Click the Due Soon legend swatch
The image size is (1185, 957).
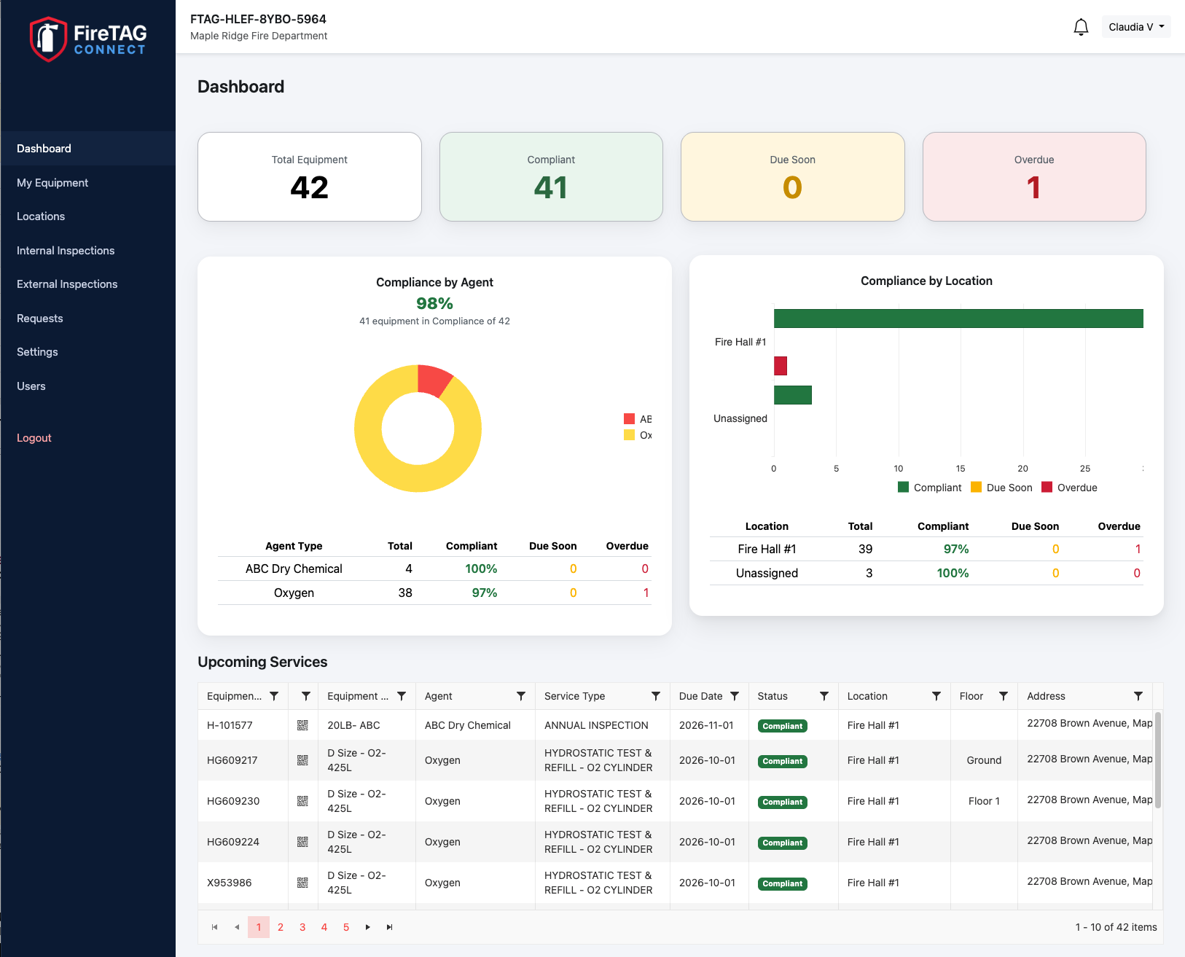click(x=977, y=488)
